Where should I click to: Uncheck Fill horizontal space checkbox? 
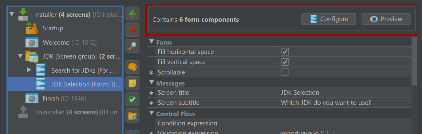click(285, 52)
